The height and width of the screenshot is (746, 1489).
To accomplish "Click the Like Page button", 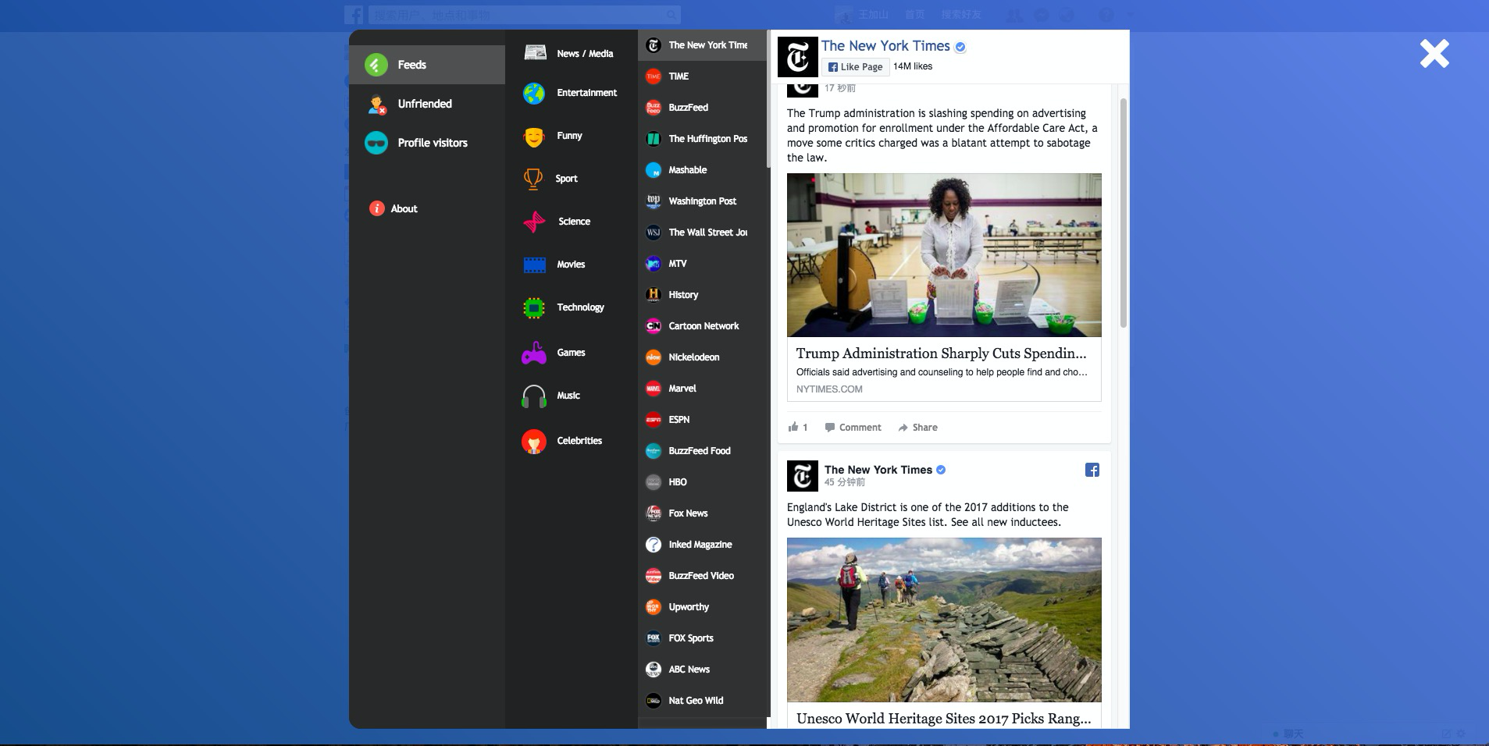I will [855, 67].
